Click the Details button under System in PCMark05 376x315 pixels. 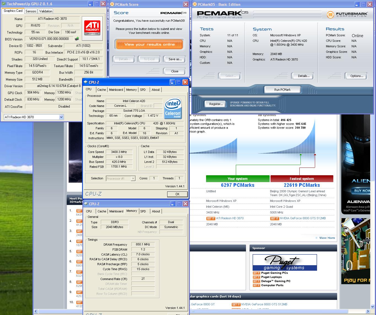[x=304, y=76]
